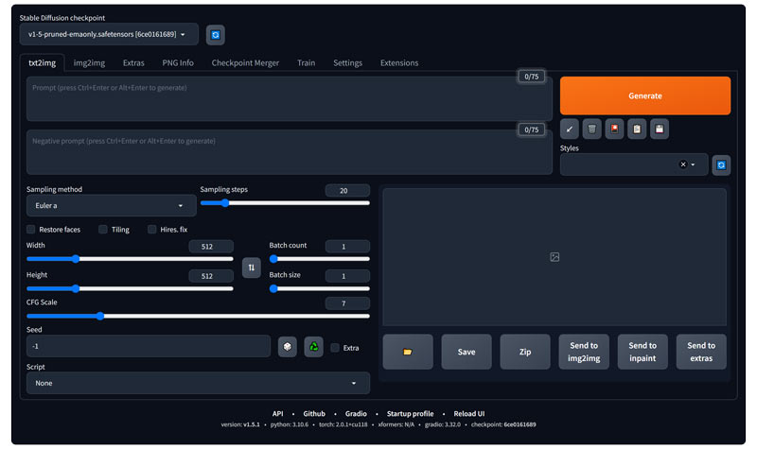Show extra networks with the red card icon
Viewport: 757px width, 449px height.
614,129
